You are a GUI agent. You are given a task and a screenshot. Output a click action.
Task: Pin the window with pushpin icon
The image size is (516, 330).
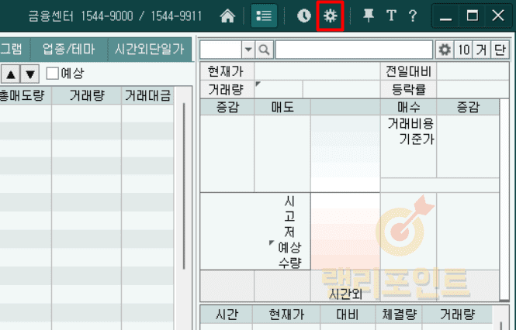(369, 15)
